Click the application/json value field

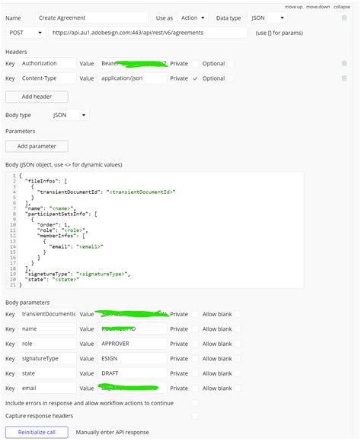(x=133, y=78)
